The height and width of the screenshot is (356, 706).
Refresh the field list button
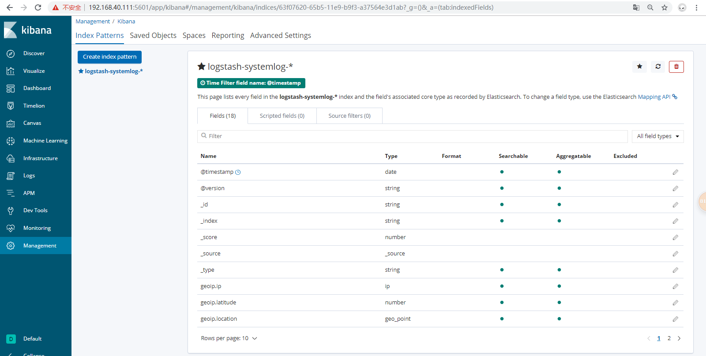point(658,67)
